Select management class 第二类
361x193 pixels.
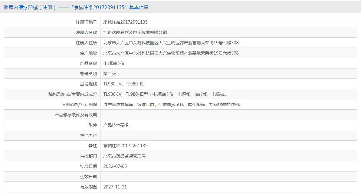(x=110, y=74)
